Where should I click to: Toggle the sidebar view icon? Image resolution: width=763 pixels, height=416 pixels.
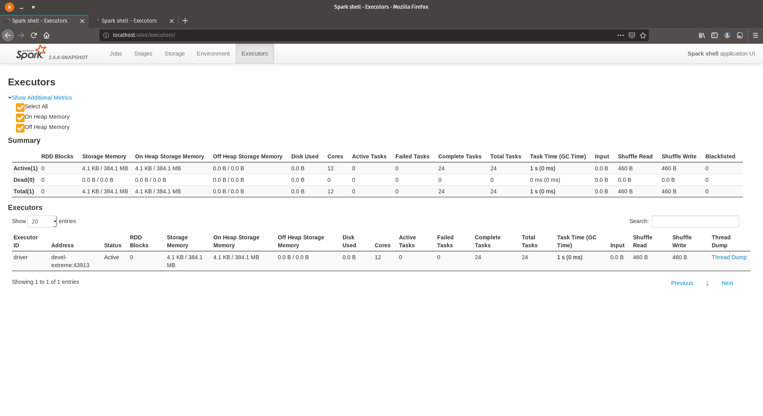pyautogui.click(x=715, y=35)
